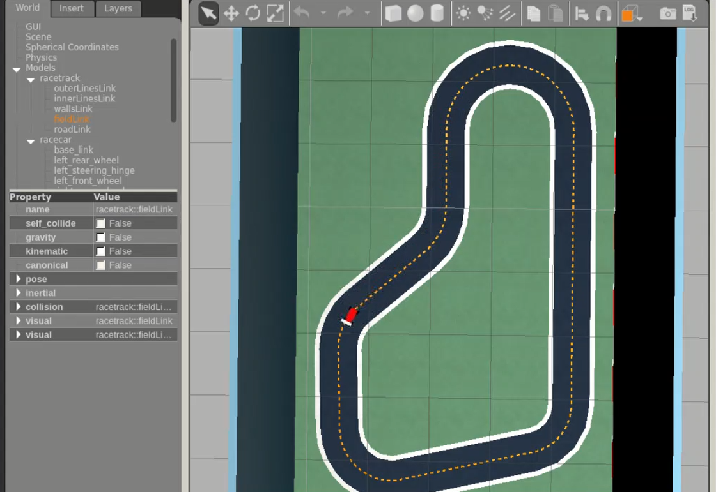Choose the Scale mode tool
716x492 pixels.
pyautogui.click(x=275, y=13)
